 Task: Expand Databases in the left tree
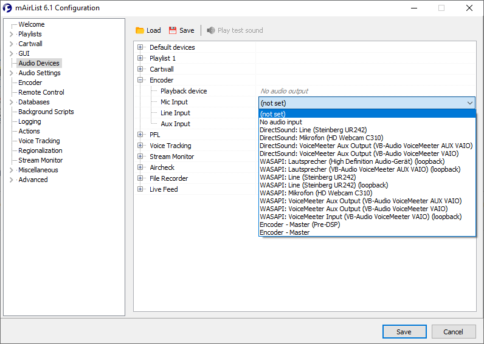(x=12, y=102)
